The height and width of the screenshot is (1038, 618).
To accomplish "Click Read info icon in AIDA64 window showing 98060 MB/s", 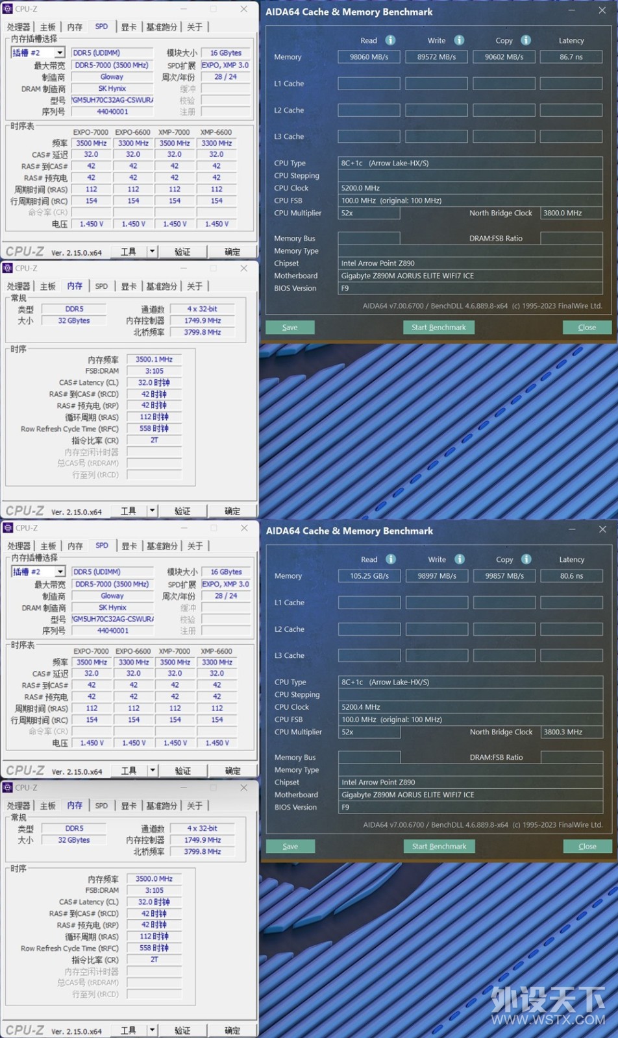I will pyautogui.click(x=390, y=40).
